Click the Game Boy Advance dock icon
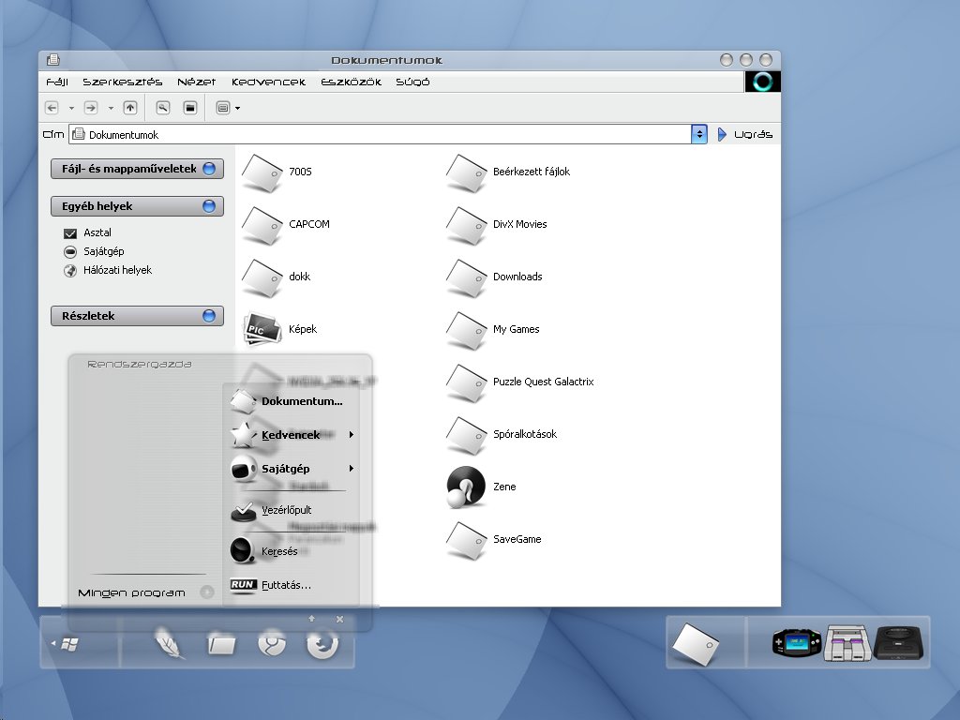The image size is (960, 720). pyautogui.click(x=796, y=642)
